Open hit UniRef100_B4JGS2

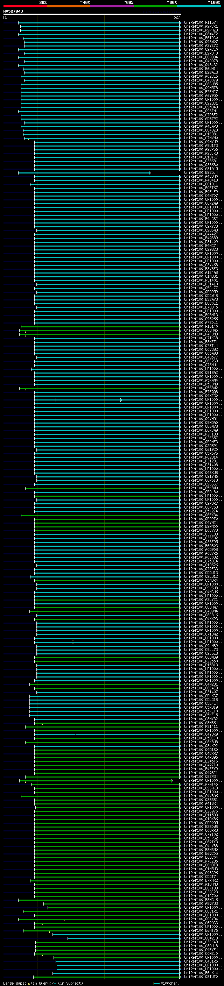click(x=201, y=219)
